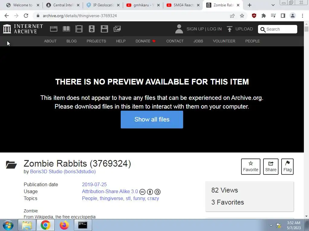Open the Web (Wayback Machine) media icon
Screen dimensions: 309x231
(54, 29)
